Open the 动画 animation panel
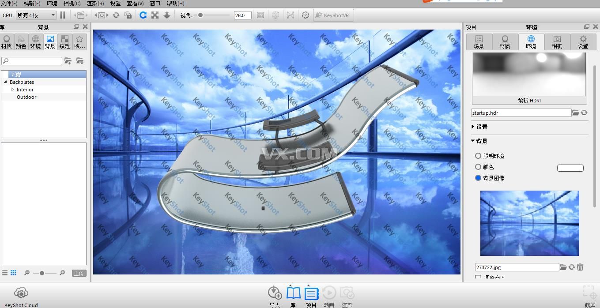This screenshot has height=308, width=600. 329,296
